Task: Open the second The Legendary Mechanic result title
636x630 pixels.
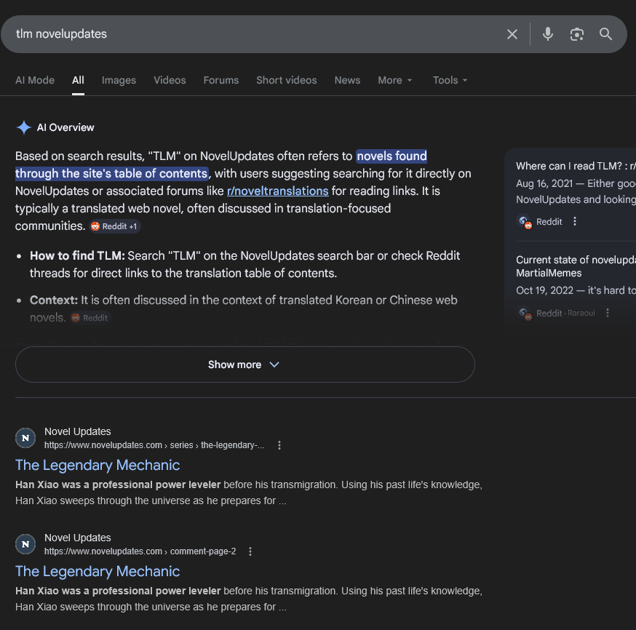Action: coord(98,571)
